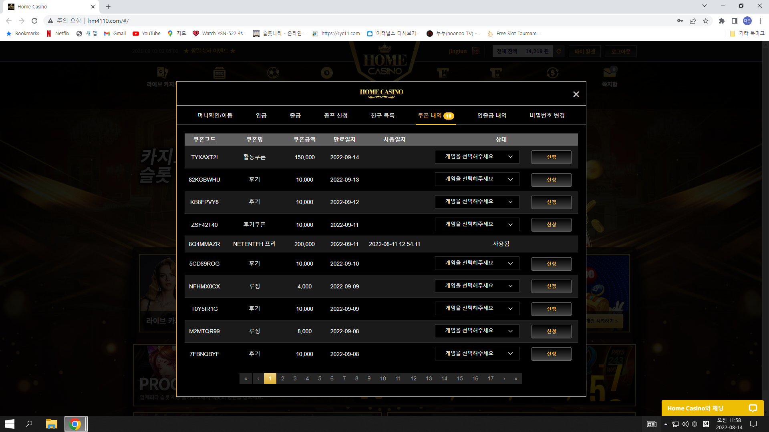This screenshot has height=432, width=769.
Task: Expand game dropdown for coupon TYXAXT2I
Action: pos(477,157)
